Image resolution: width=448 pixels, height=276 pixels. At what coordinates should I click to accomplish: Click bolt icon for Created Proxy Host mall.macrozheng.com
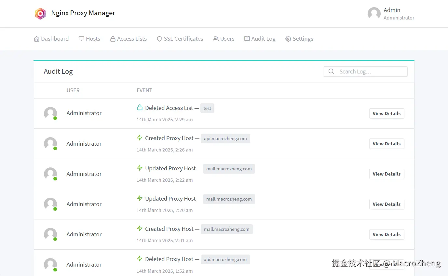(140, 229)
